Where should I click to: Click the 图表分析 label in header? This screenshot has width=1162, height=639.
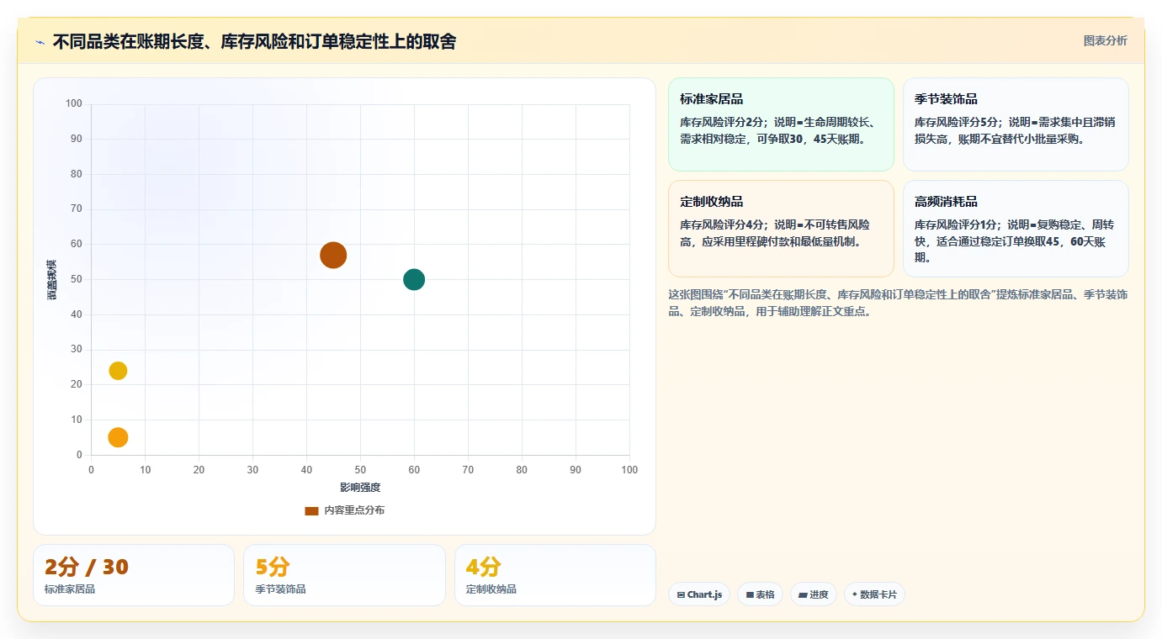click(x=1105, y=40)
